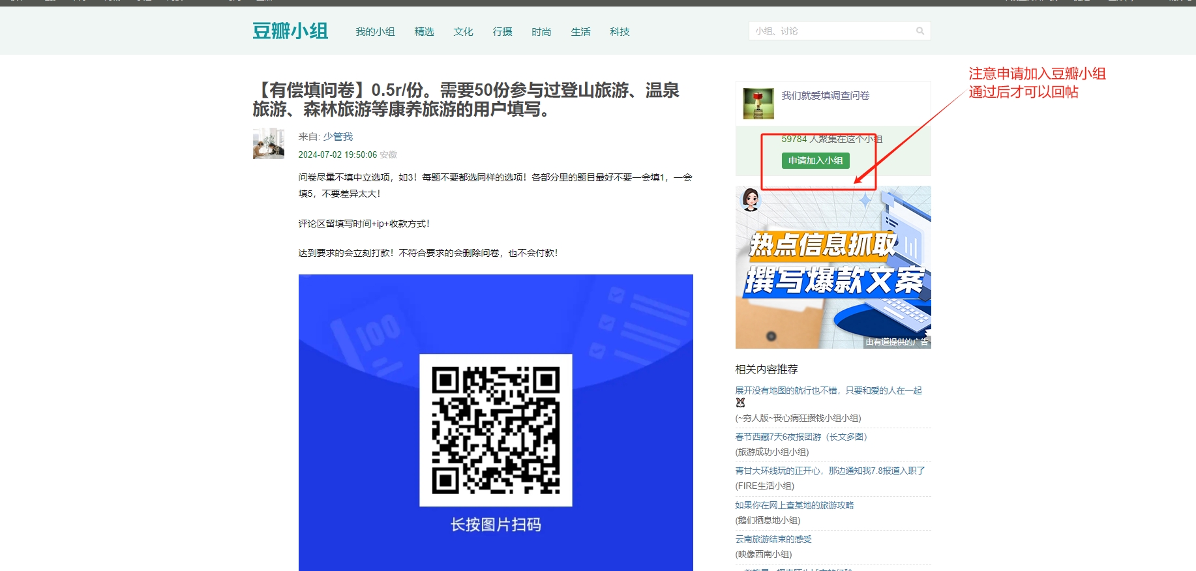1196x571 pixels.
Task: Open 我的小组 in navigation
Action: click(x=375, y=31)
